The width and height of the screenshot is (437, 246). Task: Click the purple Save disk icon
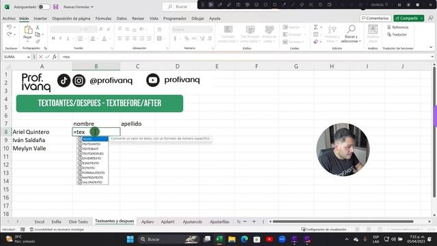(x=56, y=7)
